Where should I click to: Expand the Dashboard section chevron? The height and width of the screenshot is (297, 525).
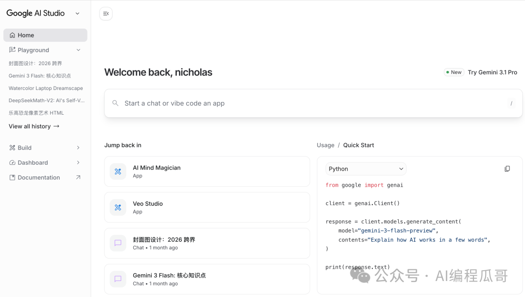click(x=78, y=163)
